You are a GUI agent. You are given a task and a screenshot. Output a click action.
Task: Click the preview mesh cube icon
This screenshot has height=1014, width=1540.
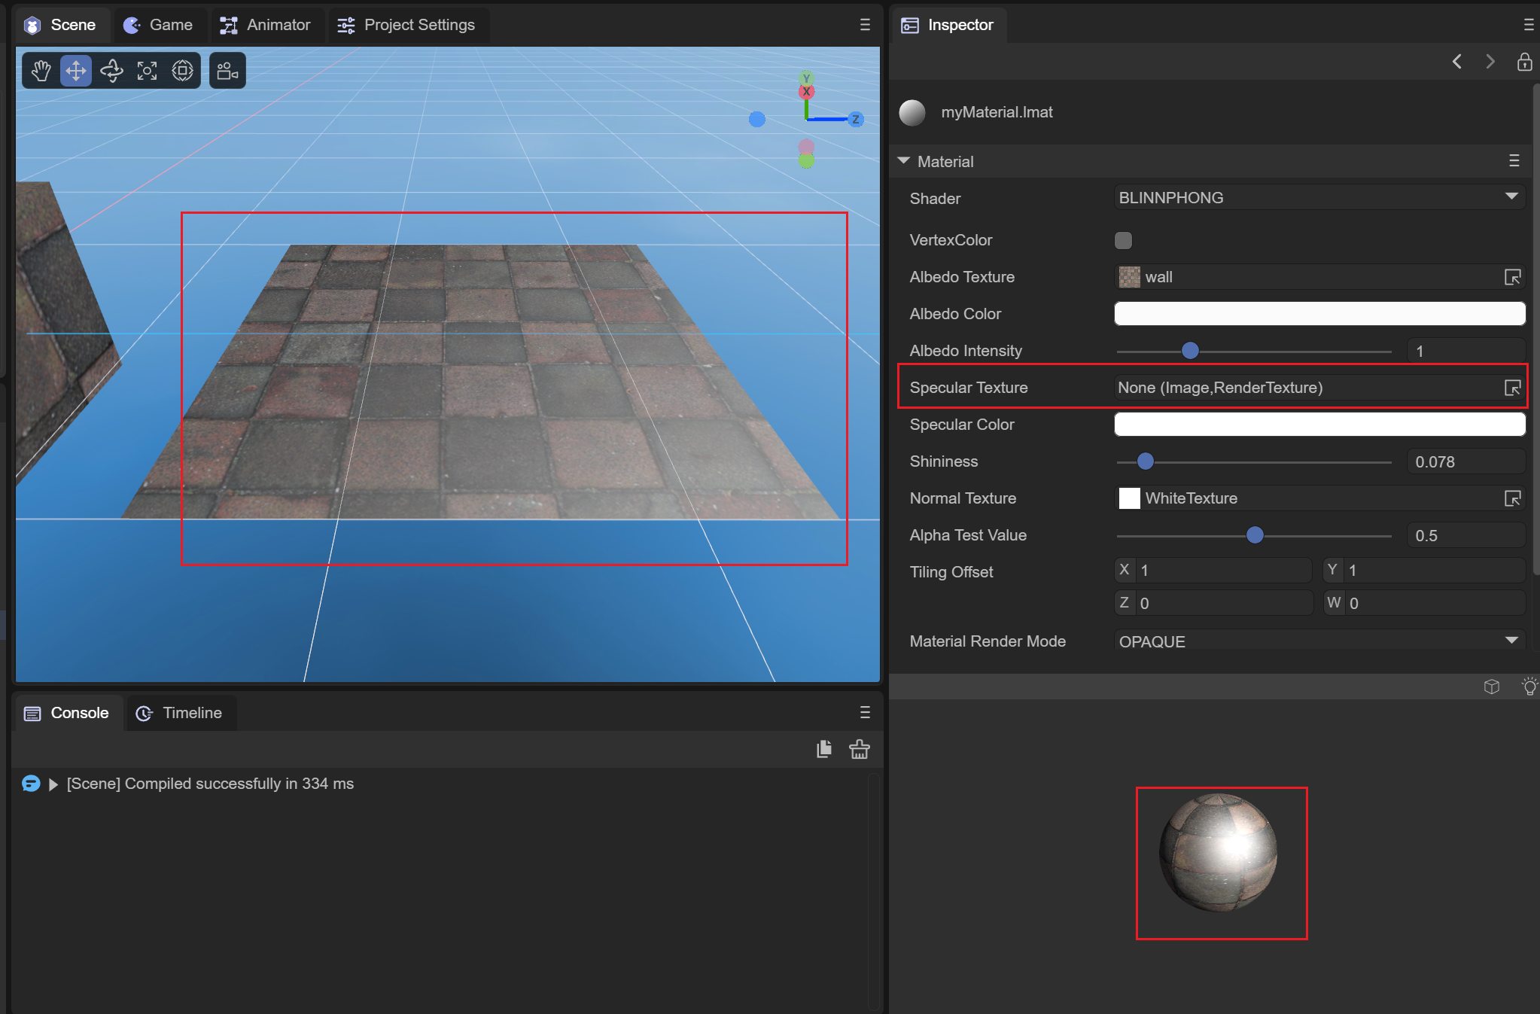click(1492, 687)
